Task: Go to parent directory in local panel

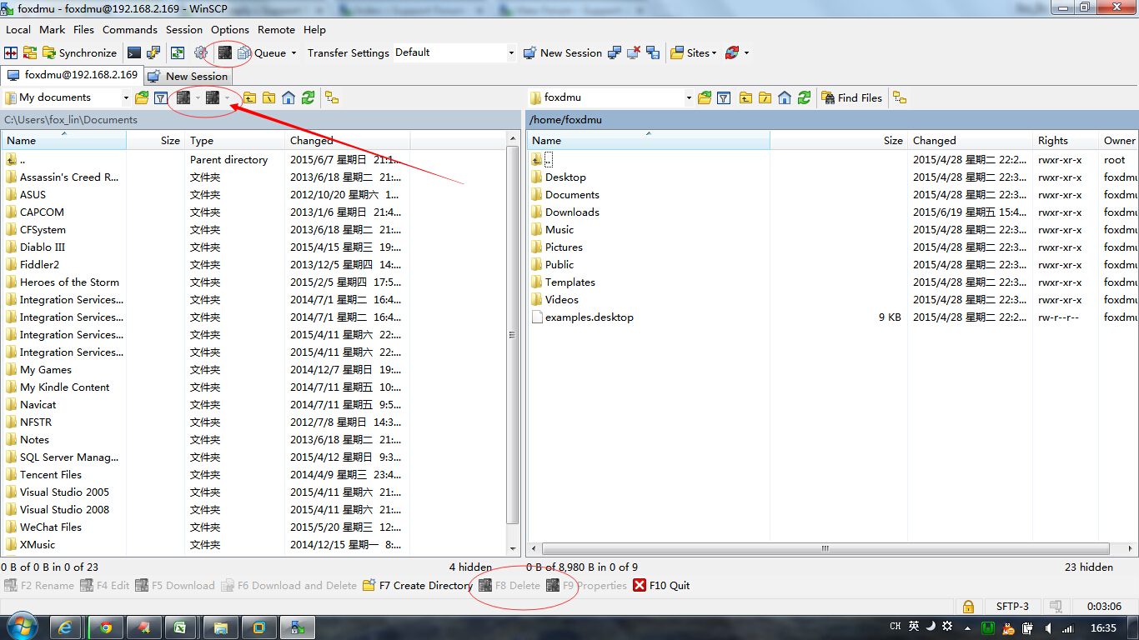Action: 249,97
